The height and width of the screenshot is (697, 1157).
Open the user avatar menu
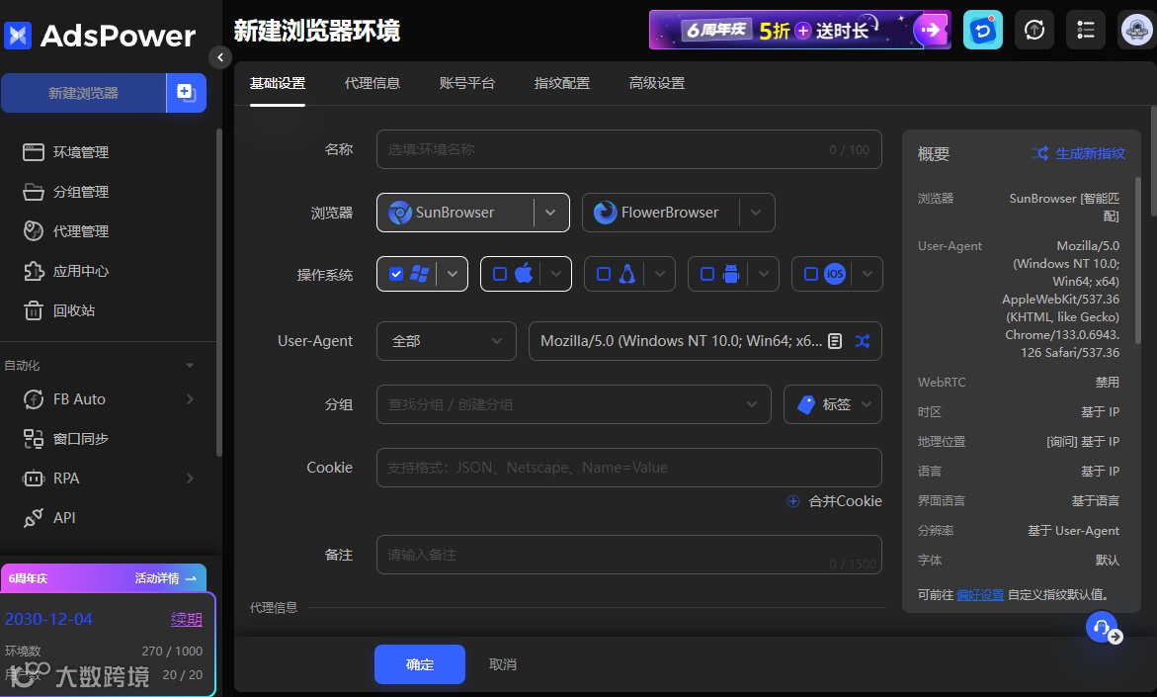(x=1136, y=30)
